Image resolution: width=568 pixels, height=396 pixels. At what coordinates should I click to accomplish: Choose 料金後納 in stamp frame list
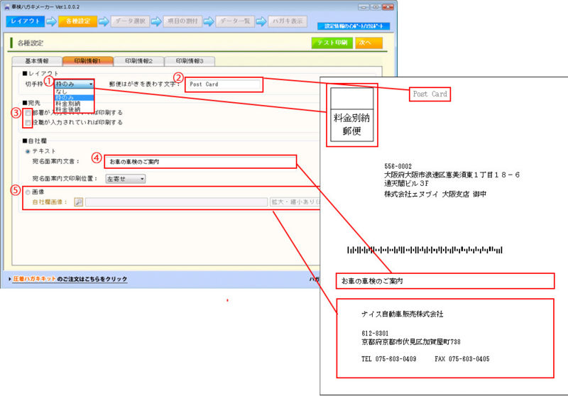click(x=75, y=109)
